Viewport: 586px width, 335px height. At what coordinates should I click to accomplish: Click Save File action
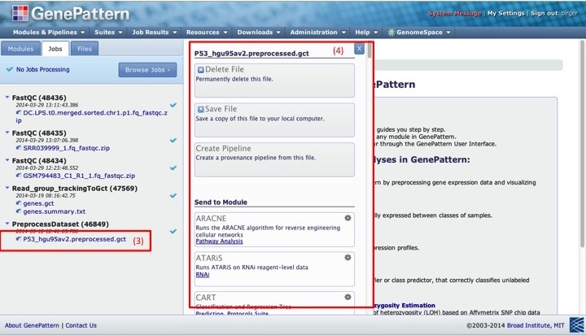click(x=274, y=120)
